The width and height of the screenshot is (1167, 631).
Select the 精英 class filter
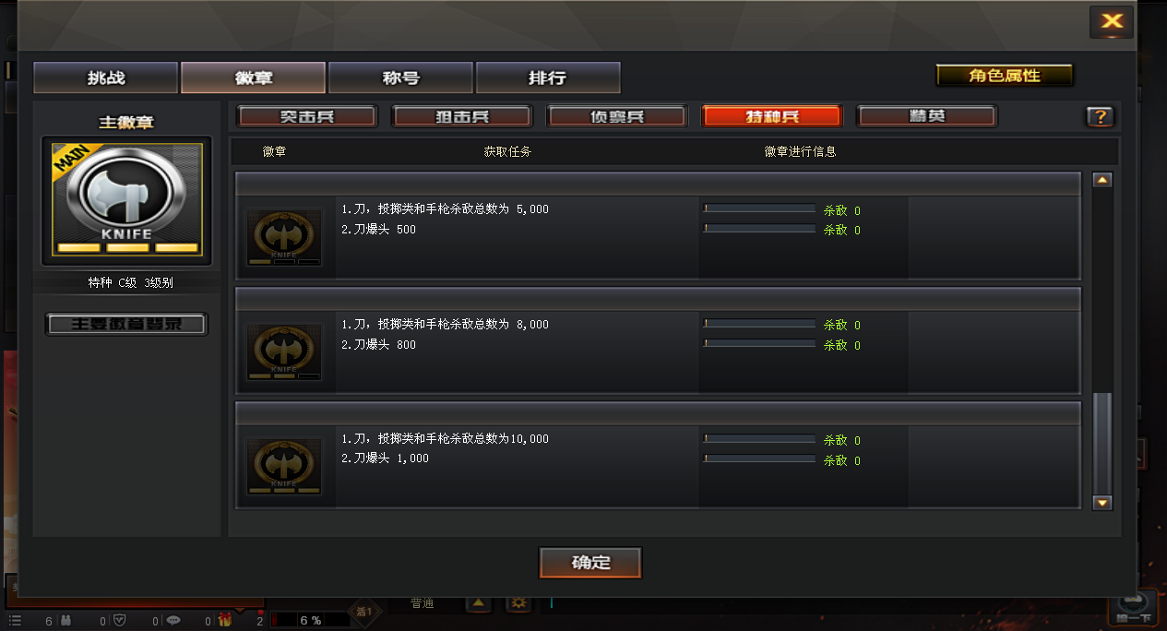click(927, 116)
